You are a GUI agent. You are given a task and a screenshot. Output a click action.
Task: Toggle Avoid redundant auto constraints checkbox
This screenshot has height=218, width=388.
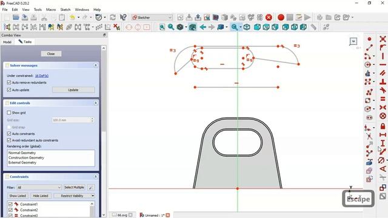coord(9,140)
